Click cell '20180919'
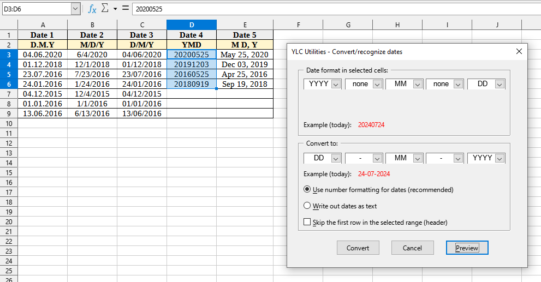The image size is (541, 282). [x=192, y=84]
